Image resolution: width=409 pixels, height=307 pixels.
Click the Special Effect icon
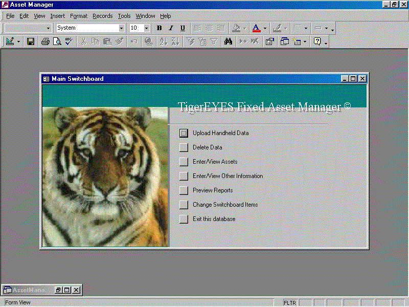[x=317, y=28]
